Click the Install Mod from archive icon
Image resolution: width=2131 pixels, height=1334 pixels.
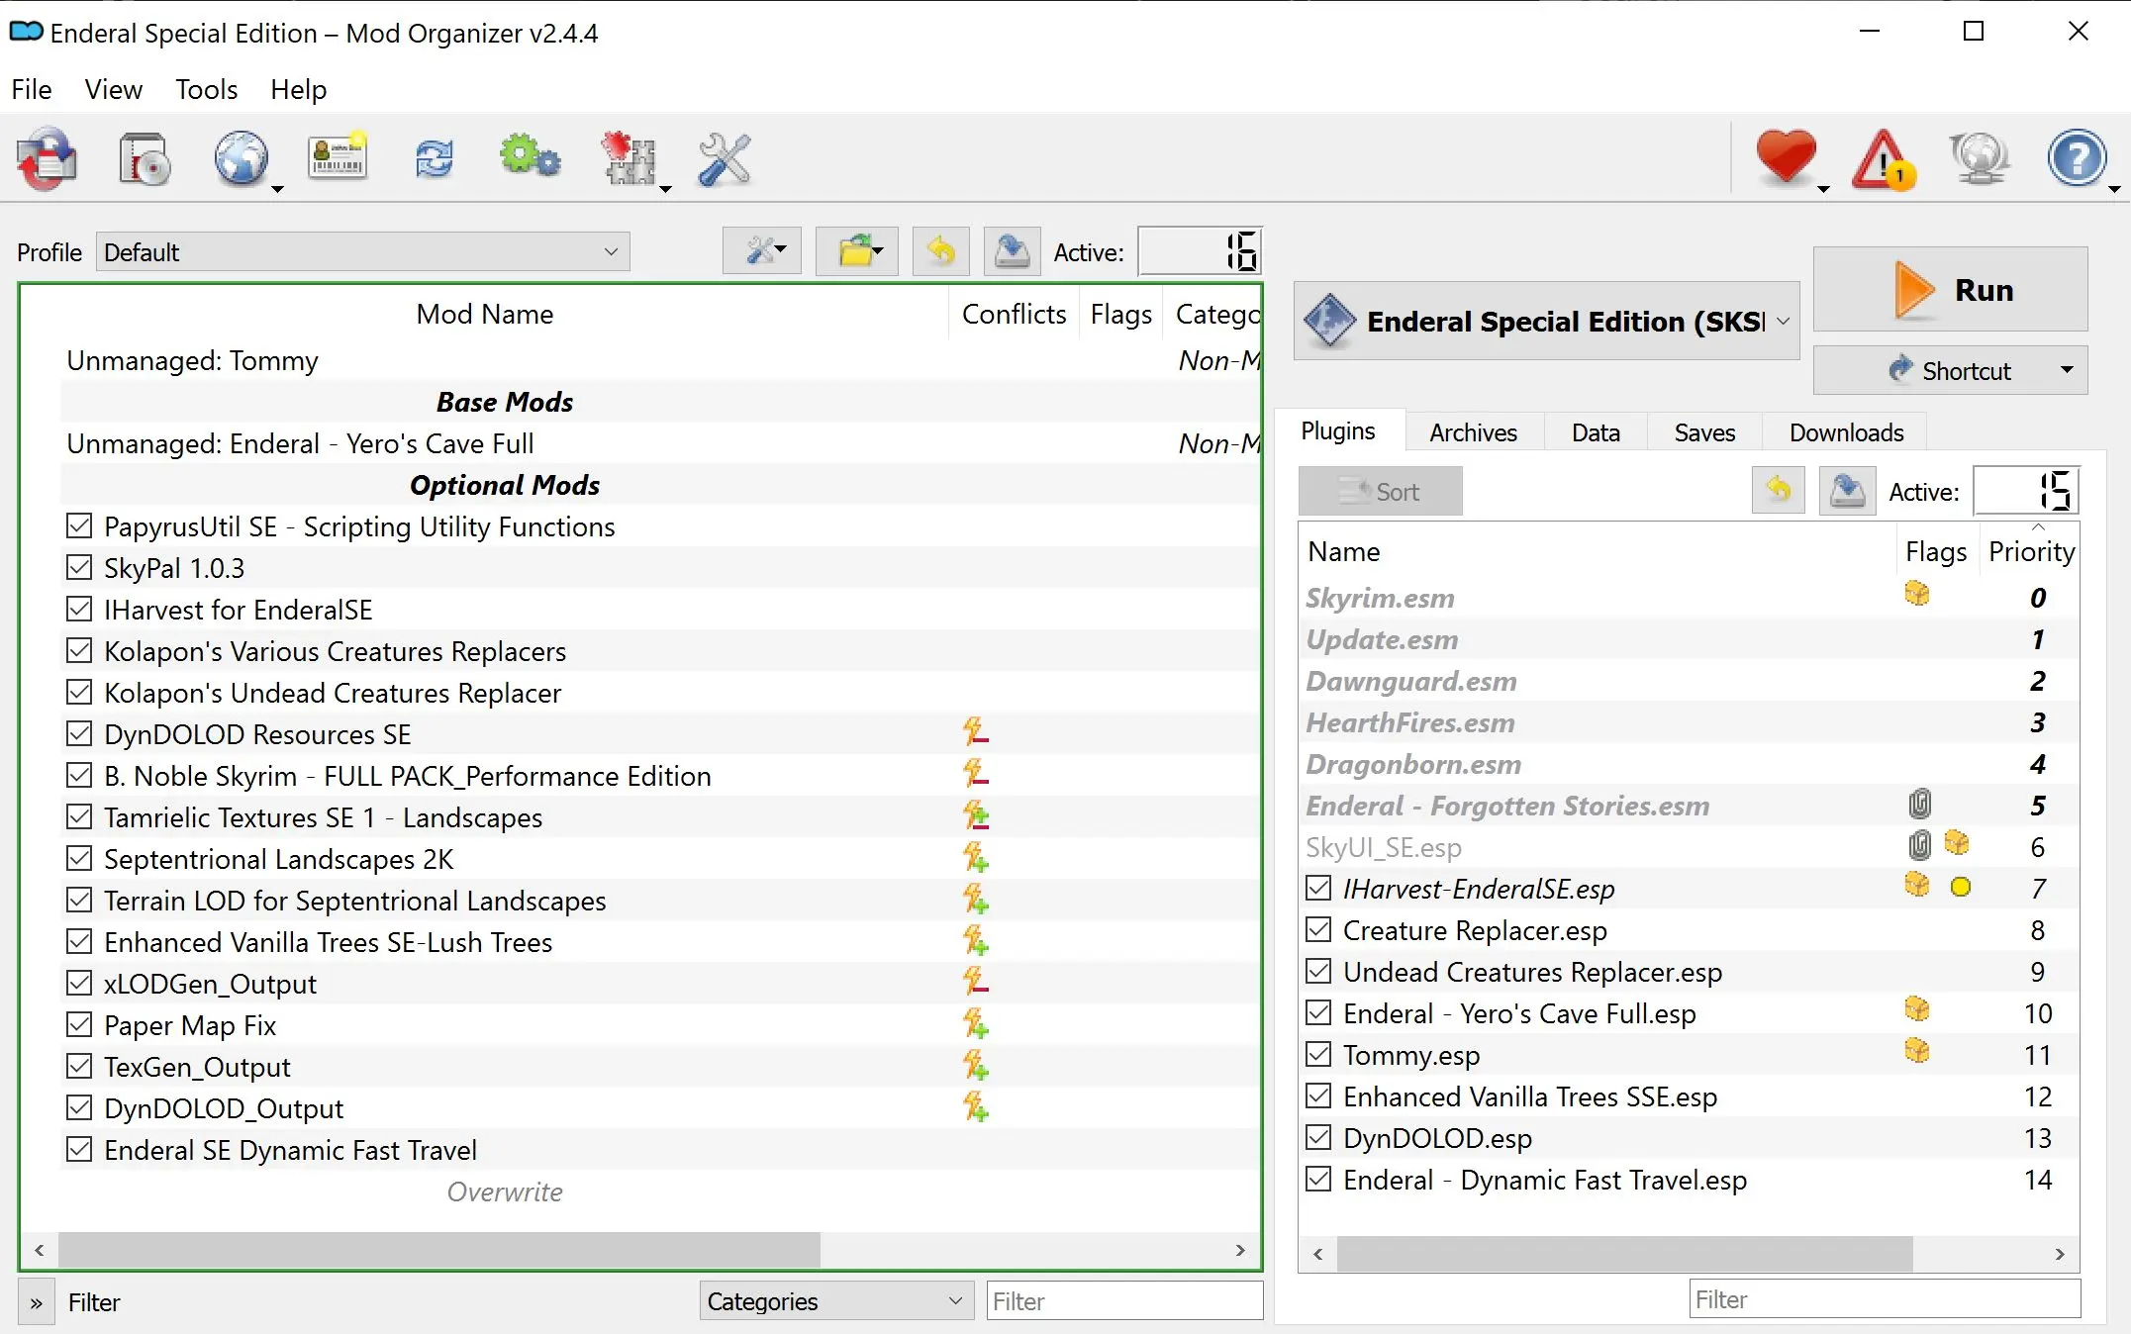click(145, 158)
